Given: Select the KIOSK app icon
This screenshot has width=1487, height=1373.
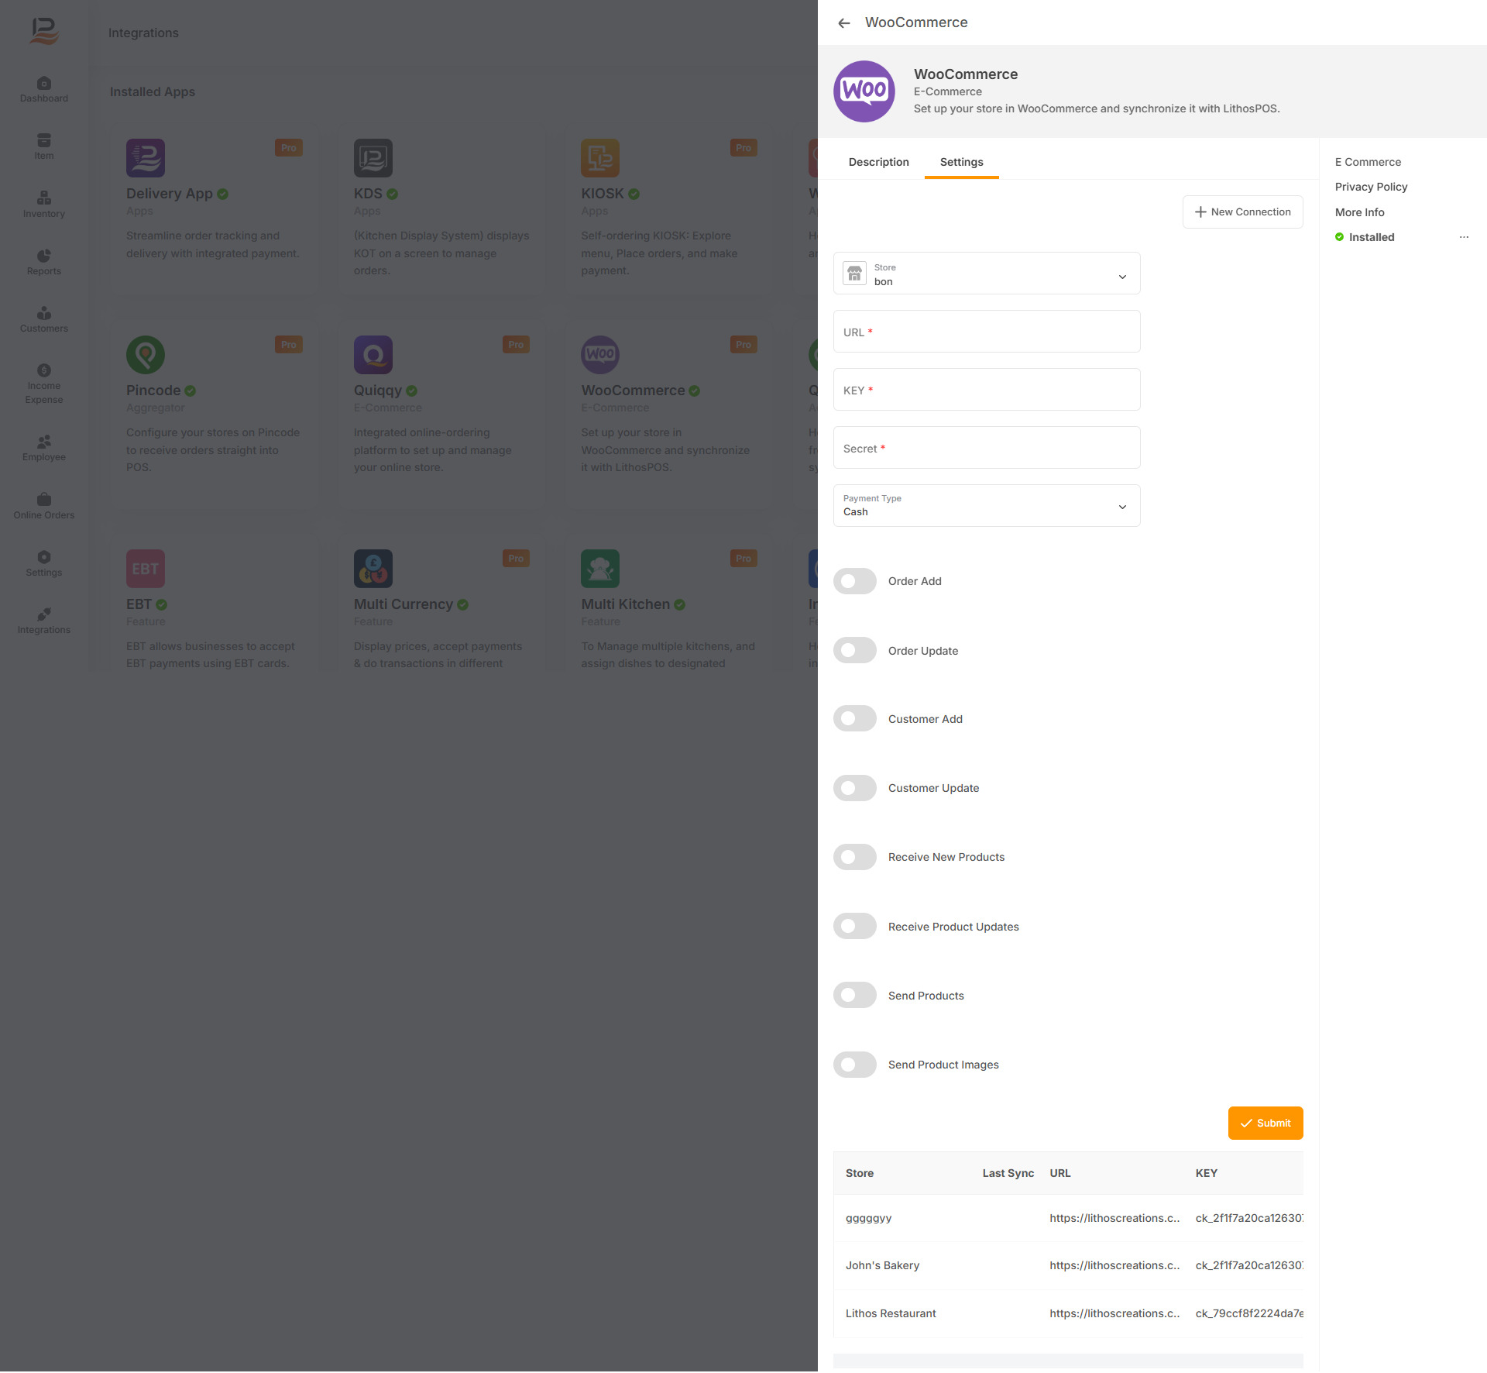Looking at the screenshot, I should point(600,158).
